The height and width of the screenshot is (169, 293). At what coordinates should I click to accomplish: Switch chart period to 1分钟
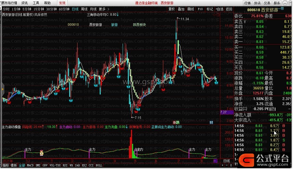click(x=16, y=9)
